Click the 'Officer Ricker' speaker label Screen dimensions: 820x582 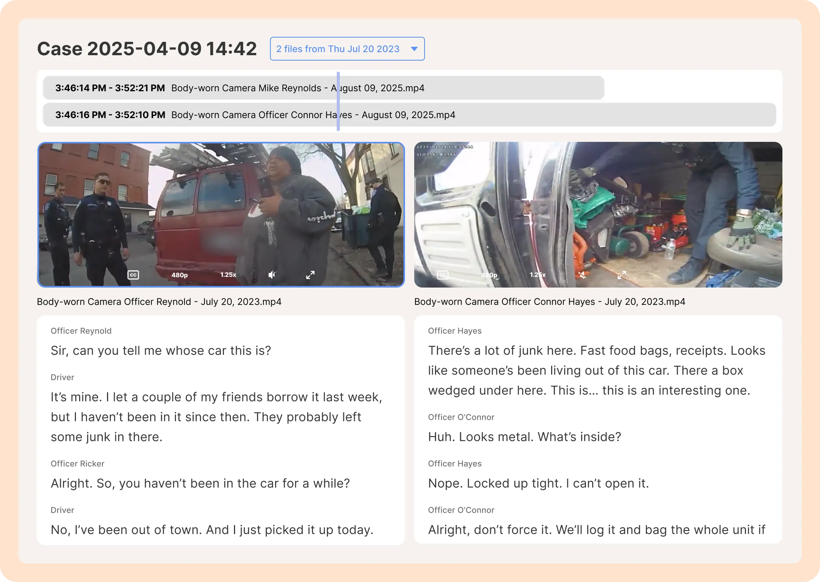77,464
